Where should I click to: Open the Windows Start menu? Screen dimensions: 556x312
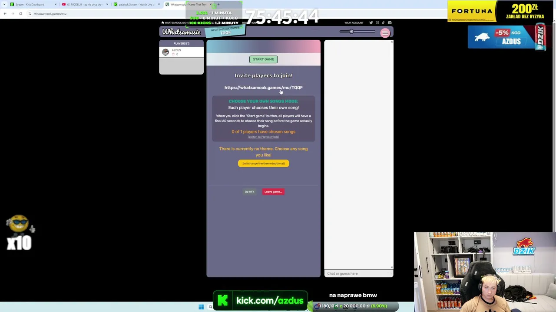tap(201, 307)
